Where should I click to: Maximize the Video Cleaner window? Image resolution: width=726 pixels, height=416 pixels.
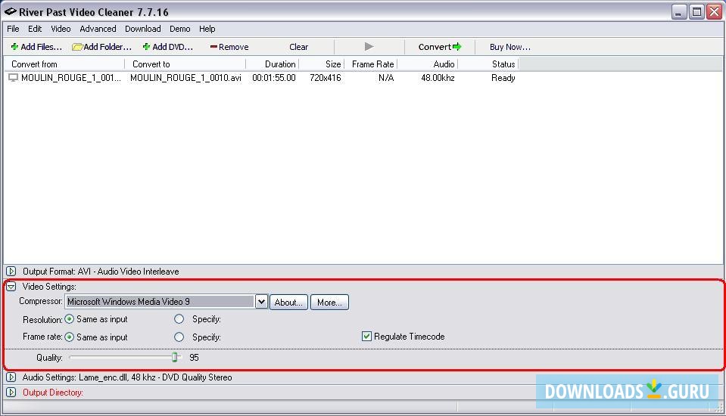point(696,11)
